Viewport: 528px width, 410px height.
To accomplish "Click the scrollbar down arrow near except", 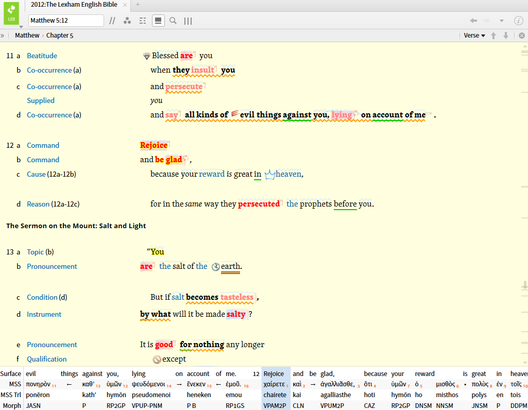I will tap(524, 363).
